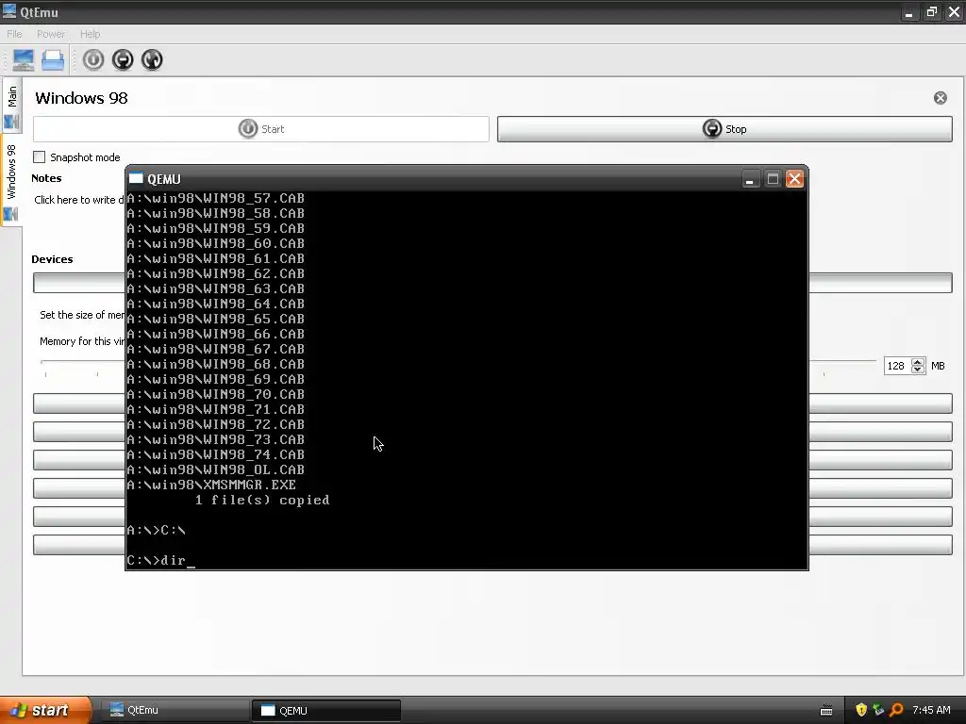Click the network connection tray icon
Viewport: 966px width, 724px height.
pyautogui.click(x=878, y=710)
